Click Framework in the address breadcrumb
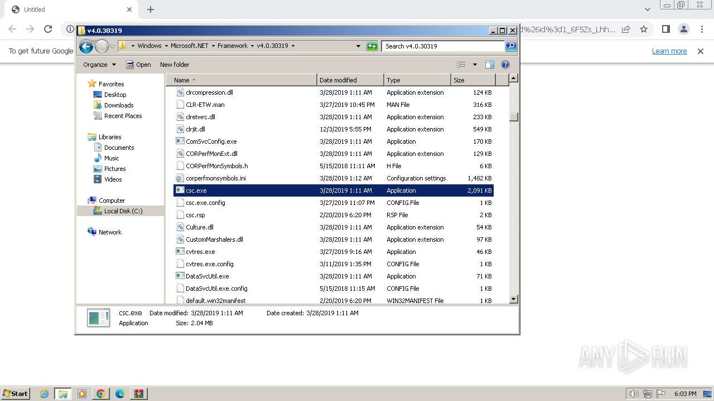This screenshot has height=401, width=714. click(x=233, y=46)
